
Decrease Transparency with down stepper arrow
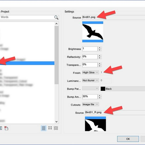(x=100, y=66)
